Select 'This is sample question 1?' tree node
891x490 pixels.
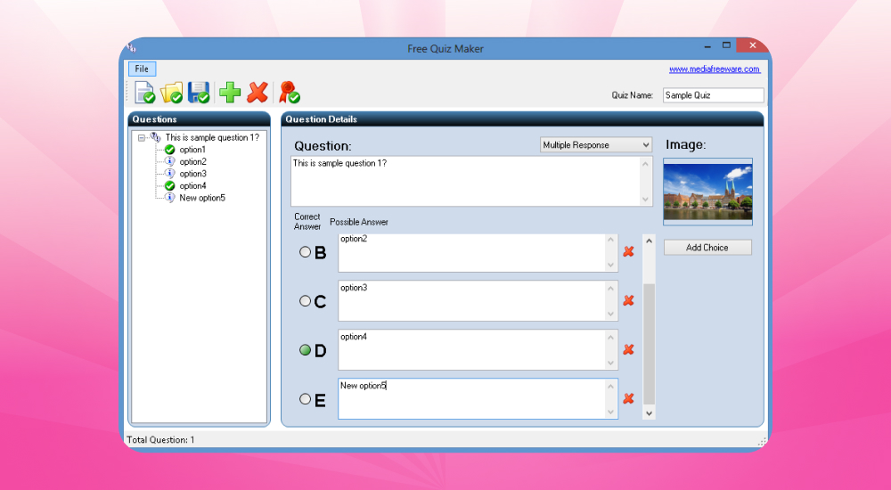coord(212,137)
